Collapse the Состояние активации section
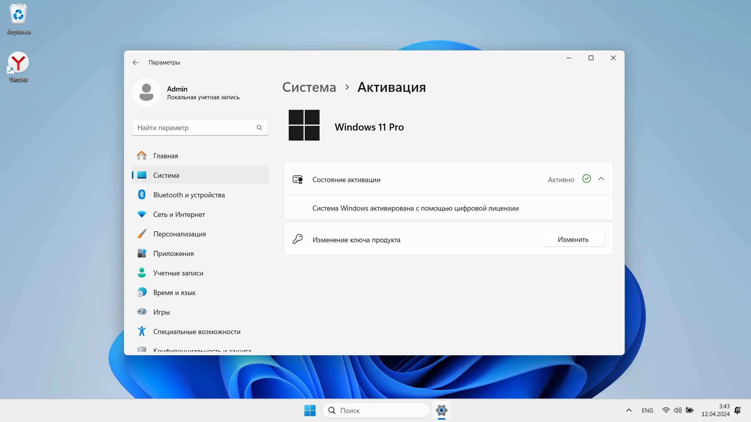Image resolution: width=751 pixels, height=422 pixels. [x=601, y=179]
